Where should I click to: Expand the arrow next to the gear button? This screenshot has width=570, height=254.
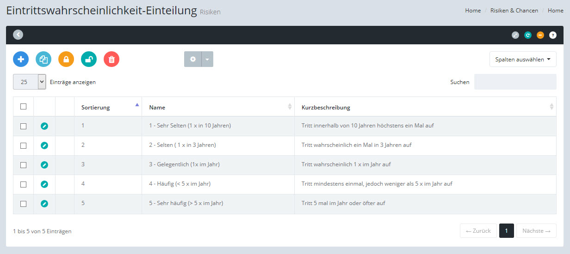[207, 59]
